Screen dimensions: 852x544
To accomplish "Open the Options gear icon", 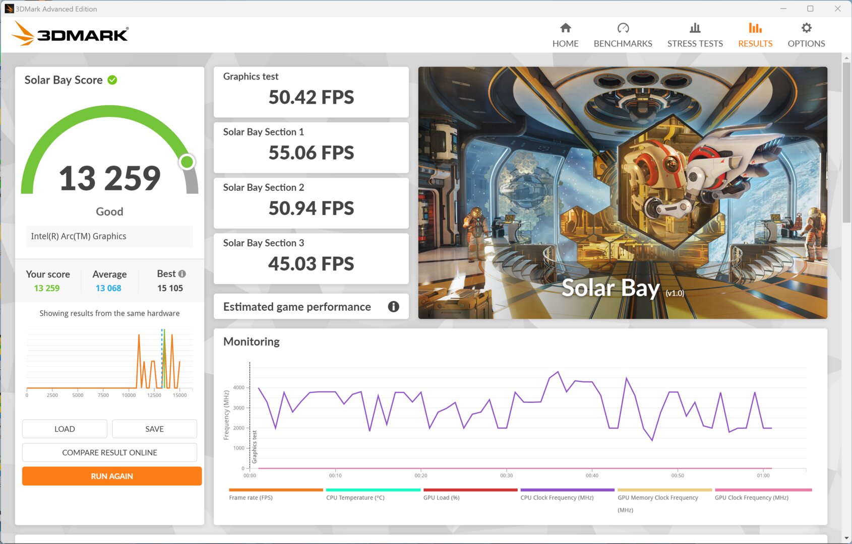I will [x=806, y=28].
